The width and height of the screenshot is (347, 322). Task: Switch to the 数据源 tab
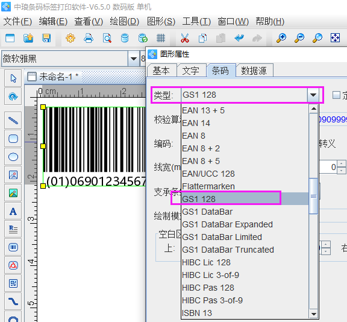pyautogui.click(x=254, y=71)
